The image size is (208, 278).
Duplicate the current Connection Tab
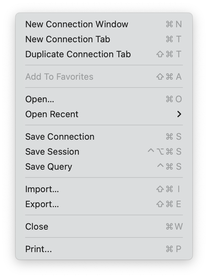(x=78, y=54)
